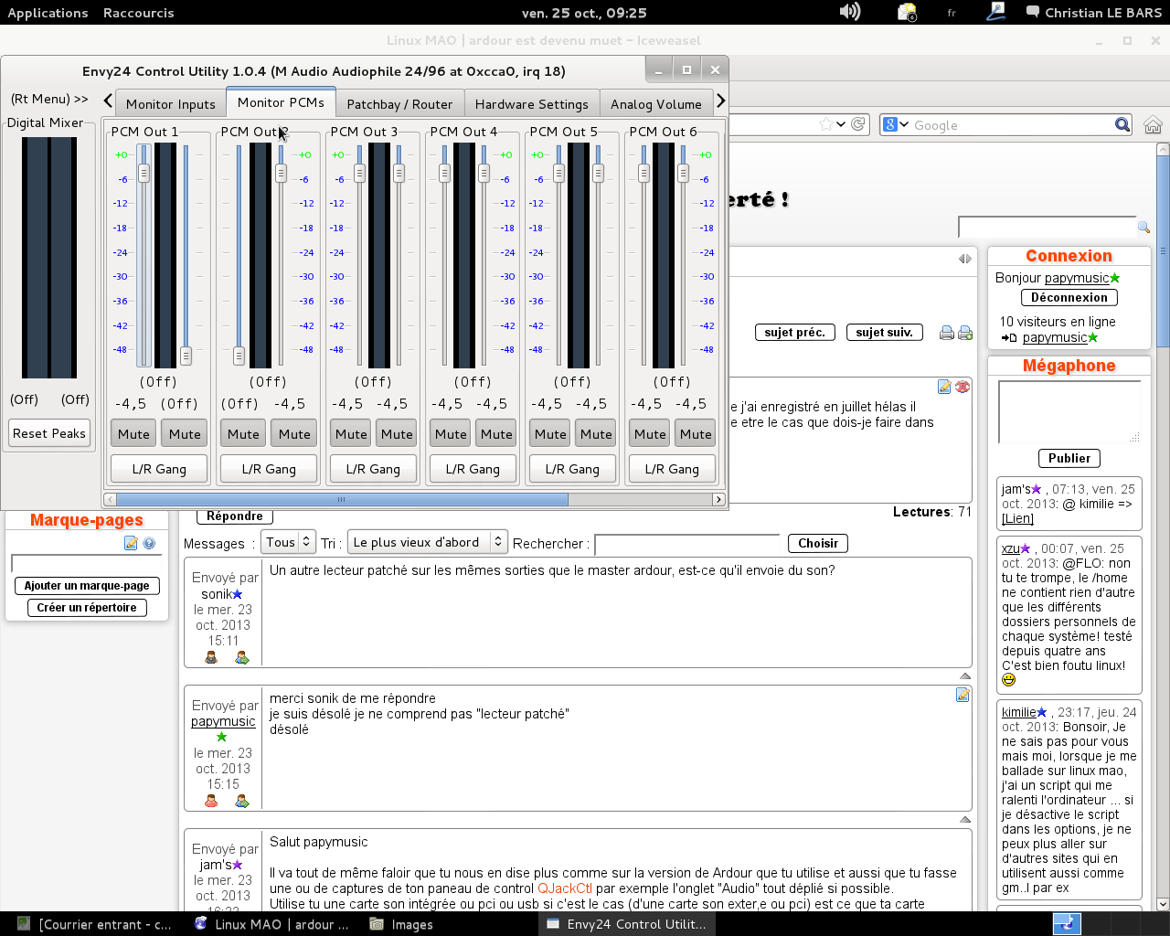Click the system volume speaker icon
Image resolution: width=1170 pixels, height=936 pixels.
(x=849, y=12)
